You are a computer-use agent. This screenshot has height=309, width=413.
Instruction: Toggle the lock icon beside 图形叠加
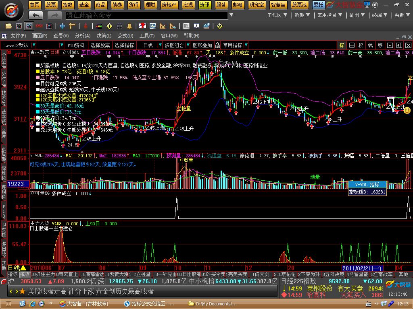[217, 45]
